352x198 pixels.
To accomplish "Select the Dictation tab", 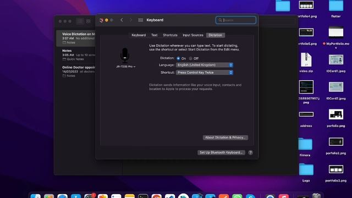I will point(215,35).
